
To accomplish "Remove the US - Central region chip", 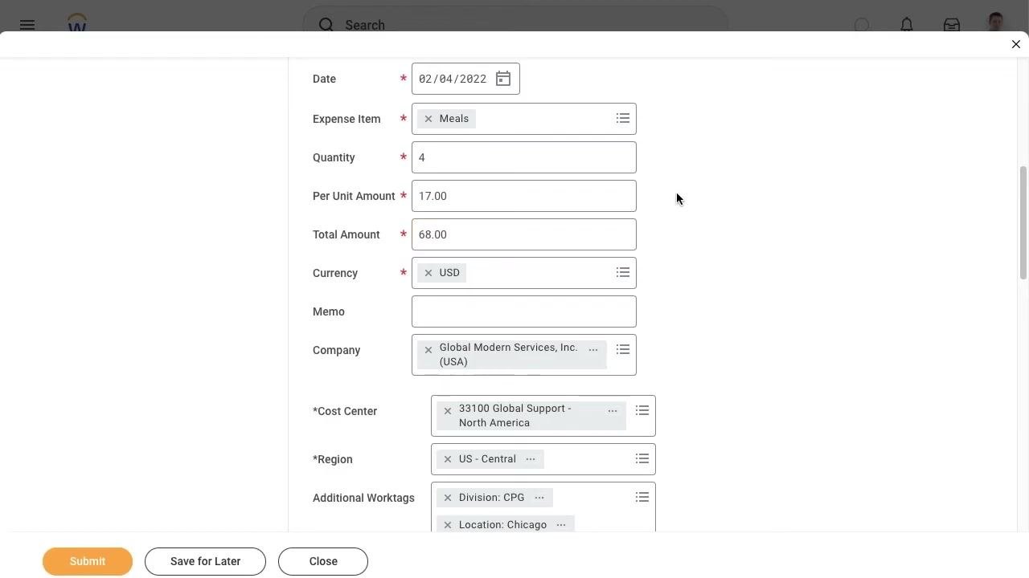I will 448,459.
